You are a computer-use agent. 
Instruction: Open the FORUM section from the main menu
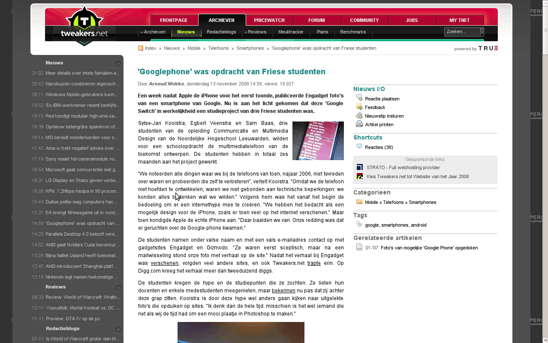coord(316,20)
